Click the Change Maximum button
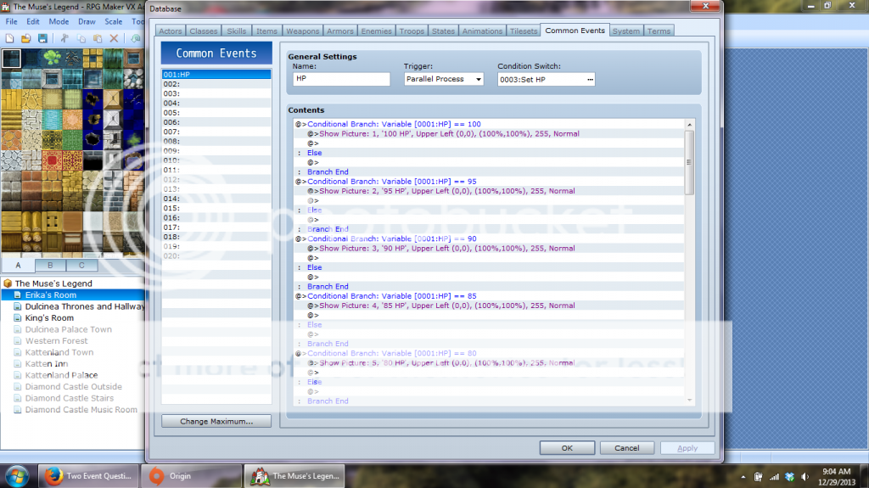Image resolution: width=869 pixels, height=488 pixels. pyautogui.click(x=216, y=421)
